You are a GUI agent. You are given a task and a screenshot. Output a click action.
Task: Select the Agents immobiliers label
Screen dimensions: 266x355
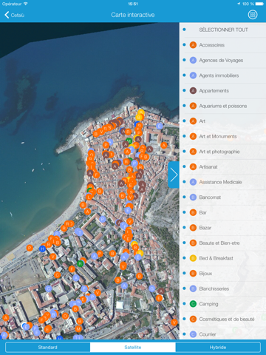tap(219, 75)
